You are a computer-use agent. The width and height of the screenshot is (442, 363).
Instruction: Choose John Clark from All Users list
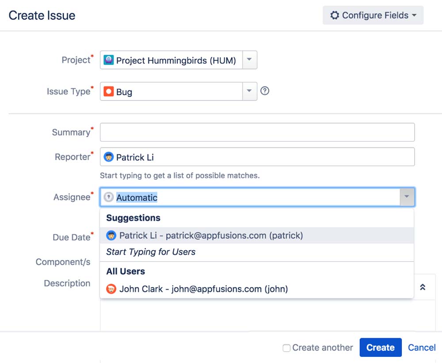[x=203, y=289]
